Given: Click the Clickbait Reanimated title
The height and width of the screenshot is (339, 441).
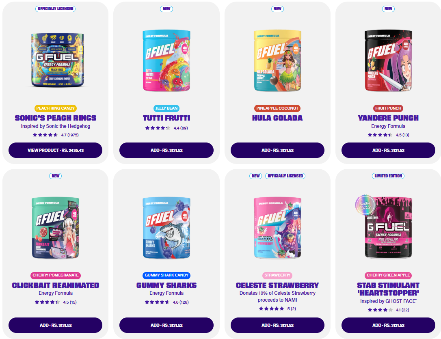Looking at the screenshot, I should (55, 285).
